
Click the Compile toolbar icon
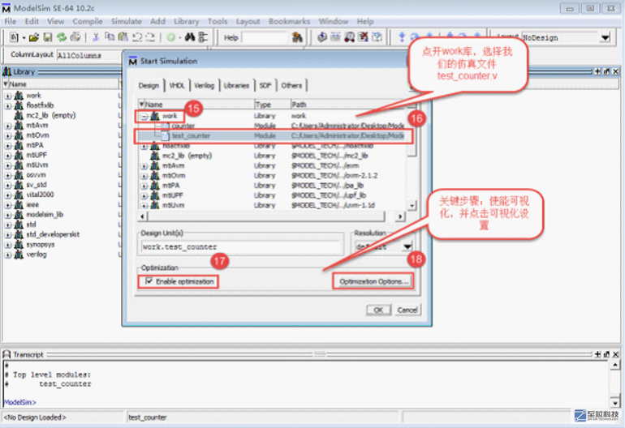tap(322, 37)
